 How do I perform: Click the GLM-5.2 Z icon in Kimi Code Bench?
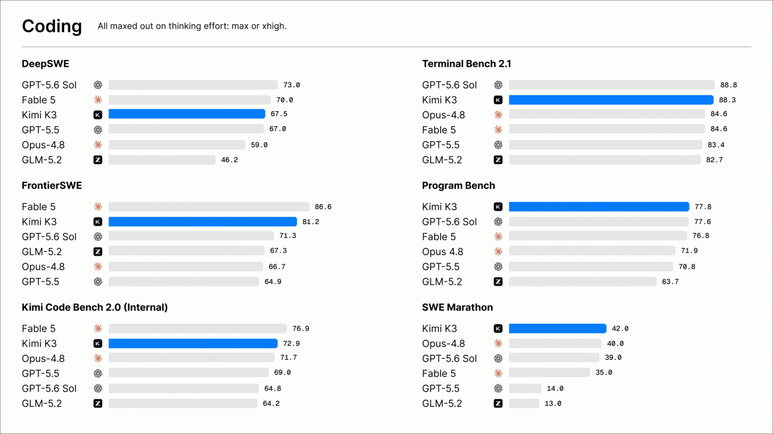coord(98,403)
